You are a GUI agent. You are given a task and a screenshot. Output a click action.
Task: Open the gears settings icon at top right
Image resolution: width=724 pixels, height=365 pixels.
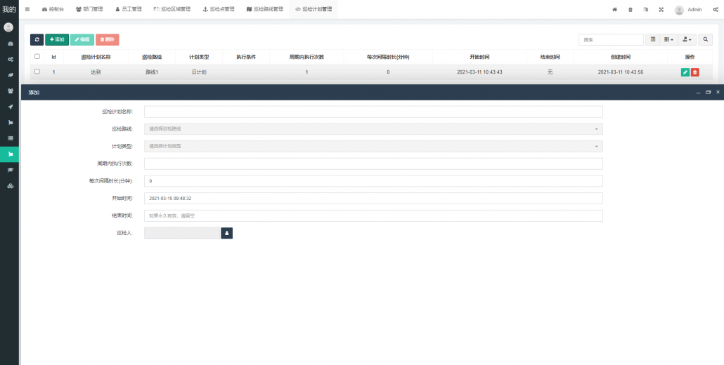tap(714, 10)
